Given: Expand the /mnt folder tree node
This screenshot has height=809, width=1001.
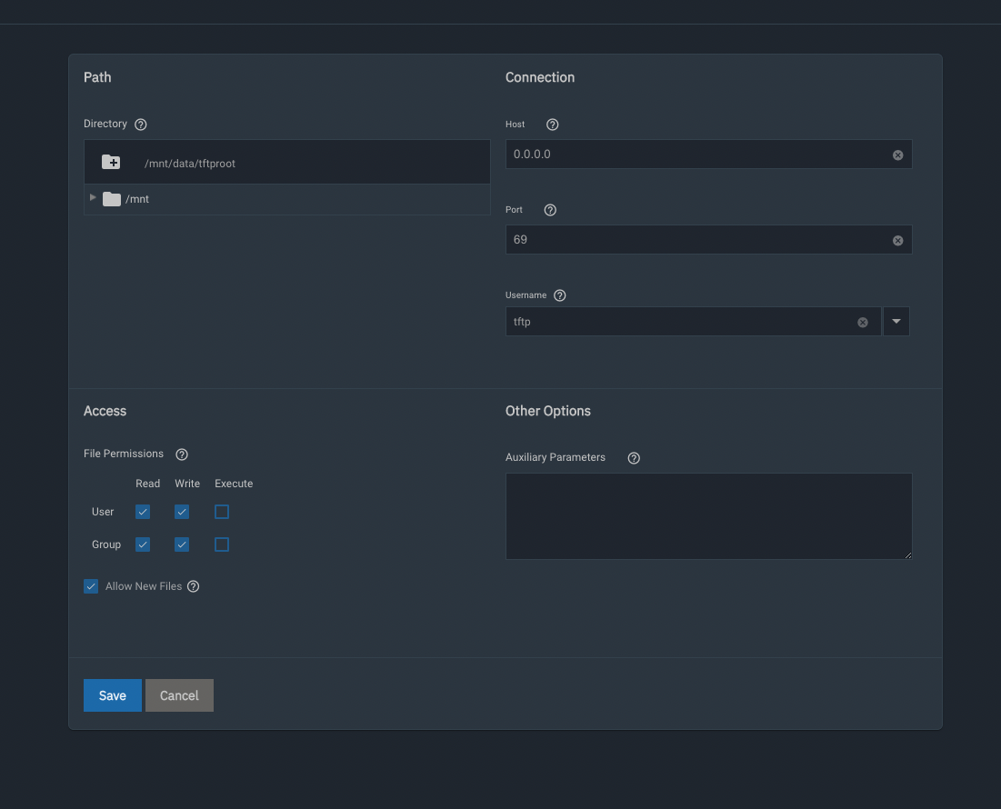Looking at the screenshot, I should pyautogui.click(x=93, y=198).
